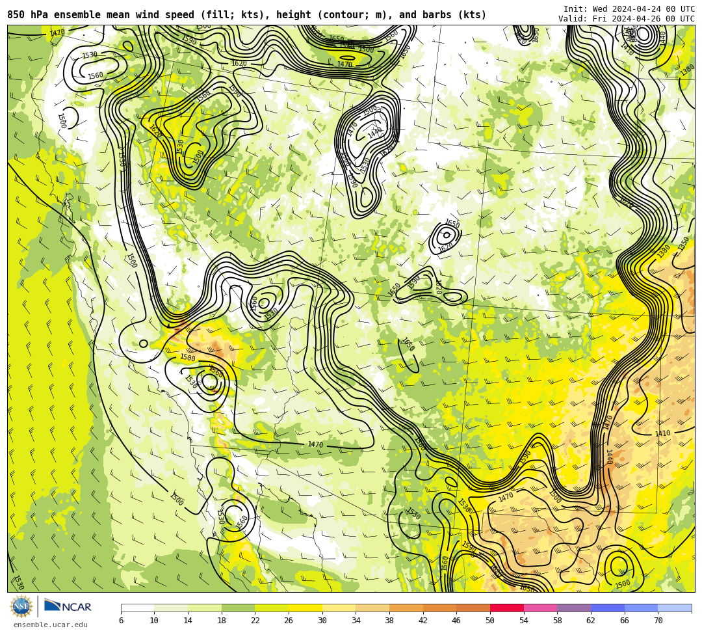Click the colorbar tick label 70
Screen dimensions: 702x633
tap(658, 621)
